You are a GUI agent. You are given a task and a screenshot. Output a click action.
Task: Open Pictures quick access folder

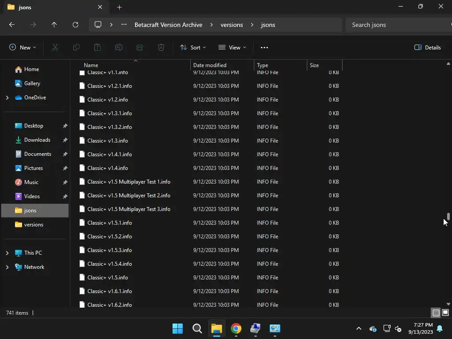tap(35, 168)
